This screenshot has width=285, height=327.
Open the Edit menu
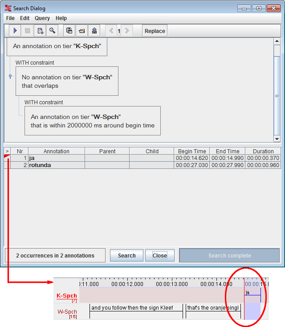pyautogui.click(x=24, y=18)
